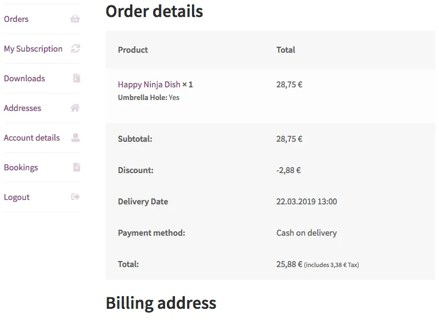View the Bookings page

[x=21, y=168]
